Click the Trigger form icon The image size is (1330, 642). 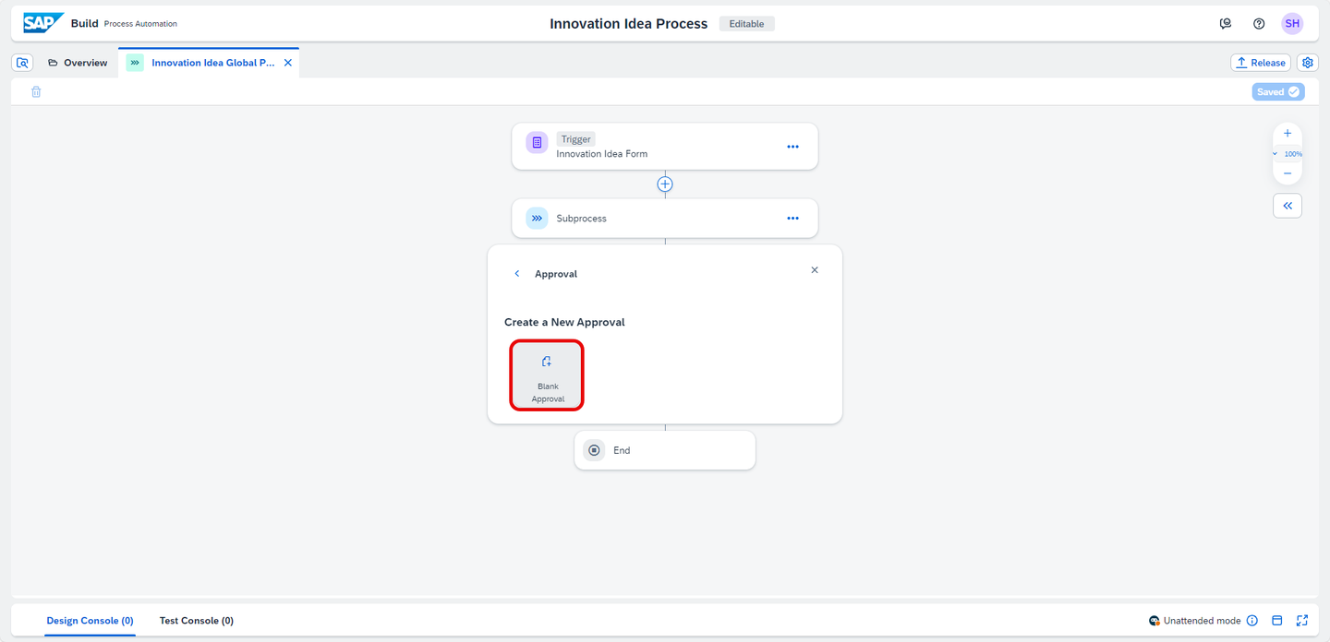537,143
